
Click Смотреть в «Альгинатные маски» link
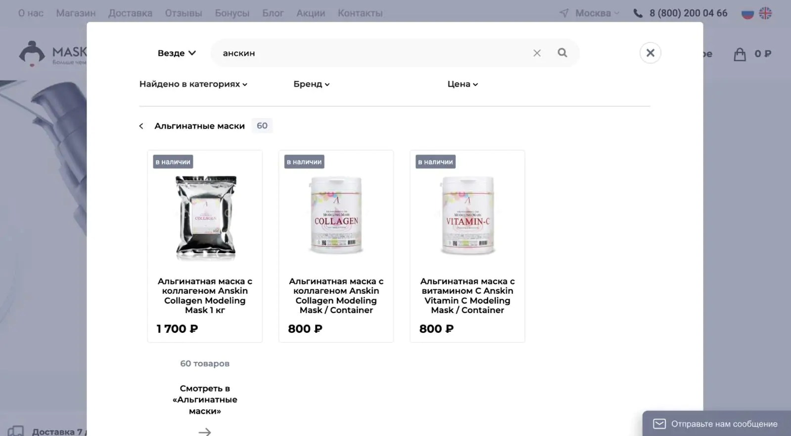[205, 399]
